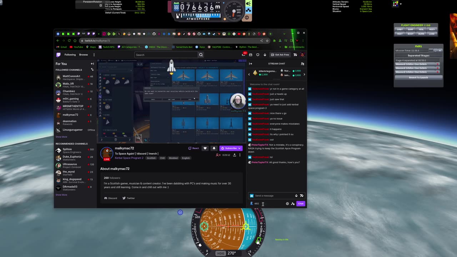Click the user avatar in Twitch header
This screenshot has width=457, height=257.
(302, 55)
